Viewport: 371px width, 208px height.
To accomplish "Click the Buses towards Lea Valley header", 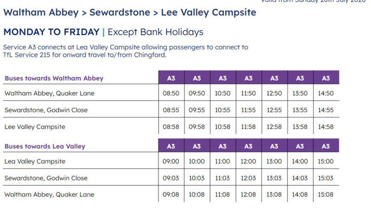I will pos(45,146).
